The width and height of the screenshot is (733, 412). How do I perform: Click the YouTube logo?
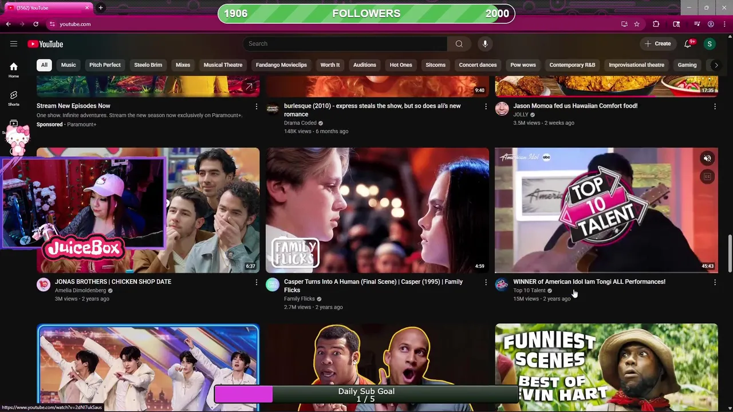(45, 44)
